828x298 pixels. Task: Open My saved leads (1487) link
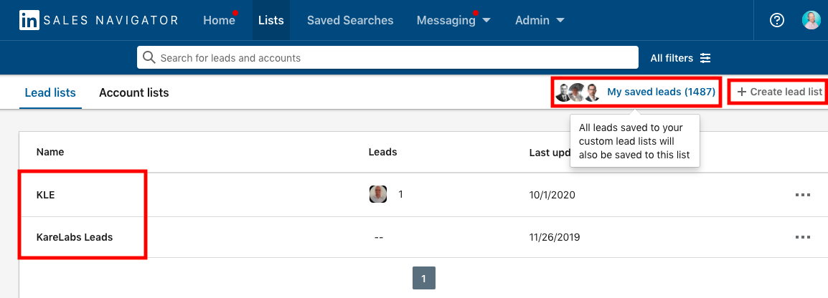click(661, 92)
